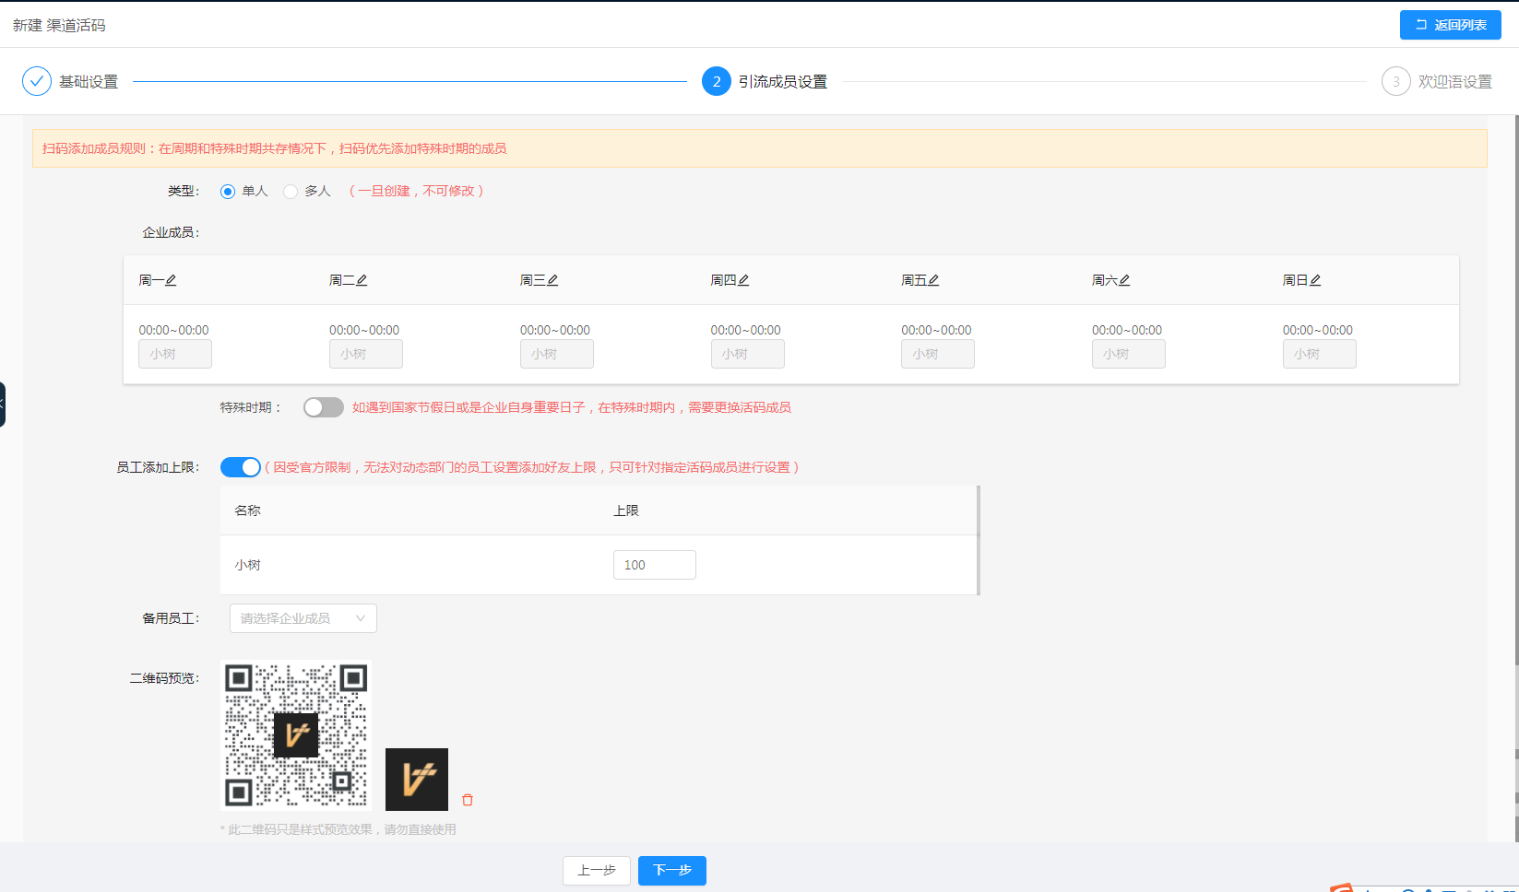Edit Tuesday schedule with pencil icon

tap(362, 280)
